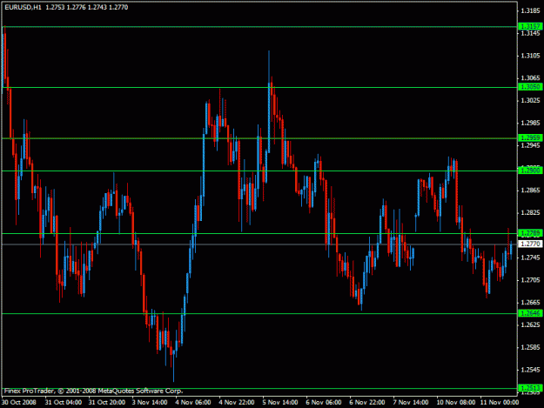Click the 1.3157 green price level label
Screen dimensions: 544x408
coord(530,26)
